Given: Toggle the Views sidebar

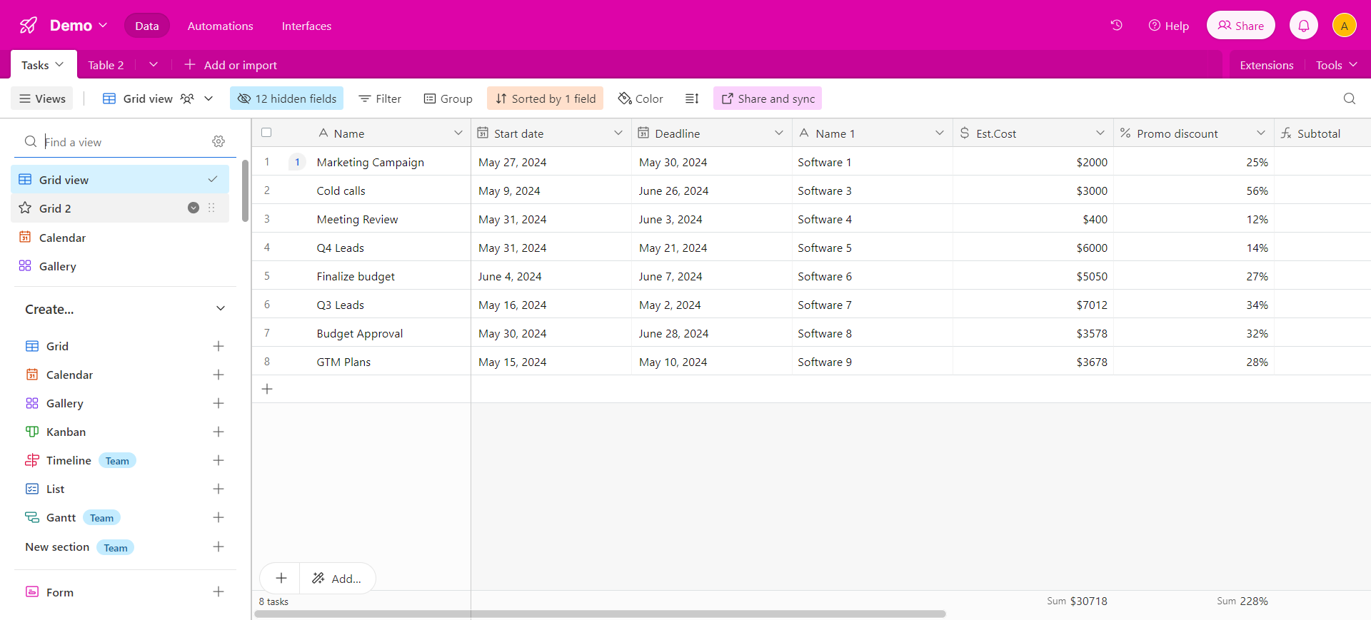Looking at the screenshot, I should [x=43, y=98].
